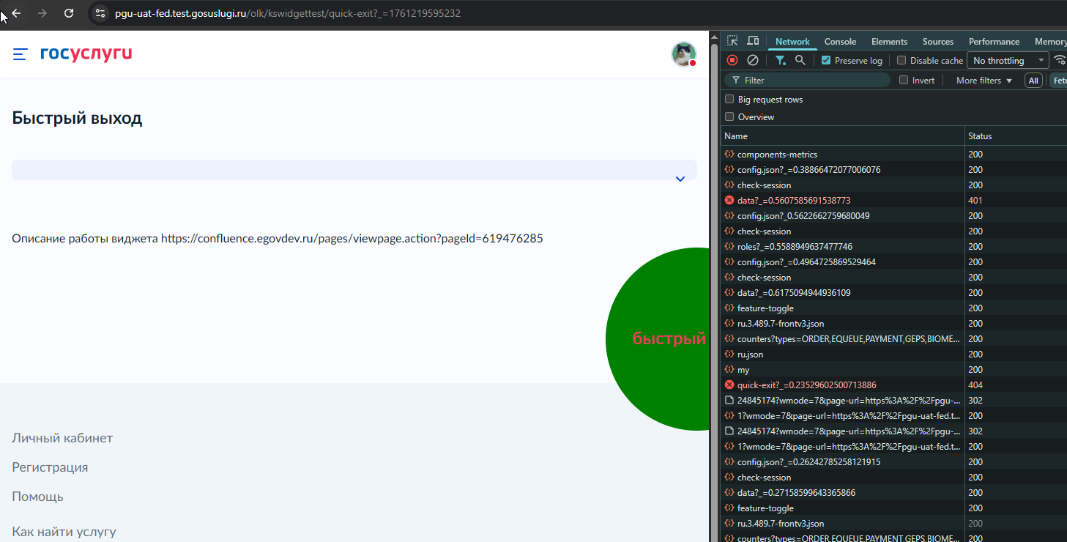Open the Госуслуги hamburger menu

(x=21, y=54)
